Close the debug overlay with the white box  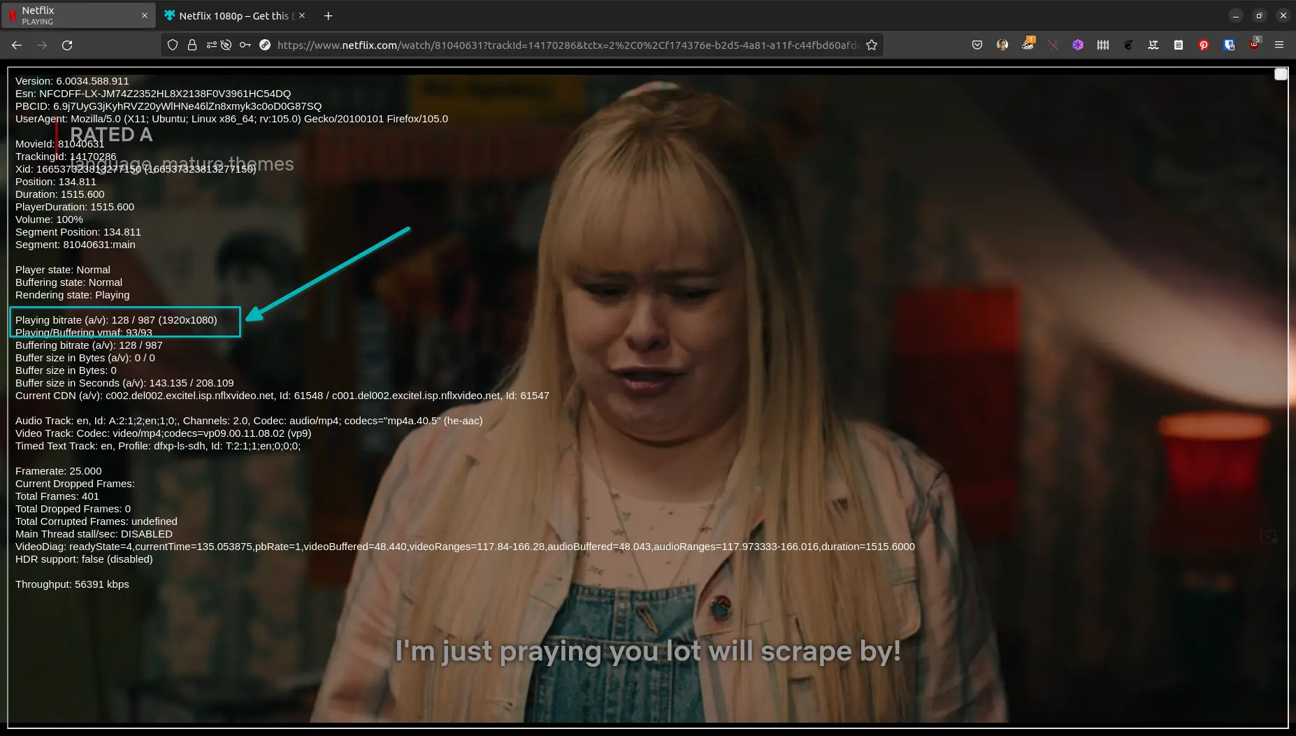pyautogui.click(x=1281, y=75)
